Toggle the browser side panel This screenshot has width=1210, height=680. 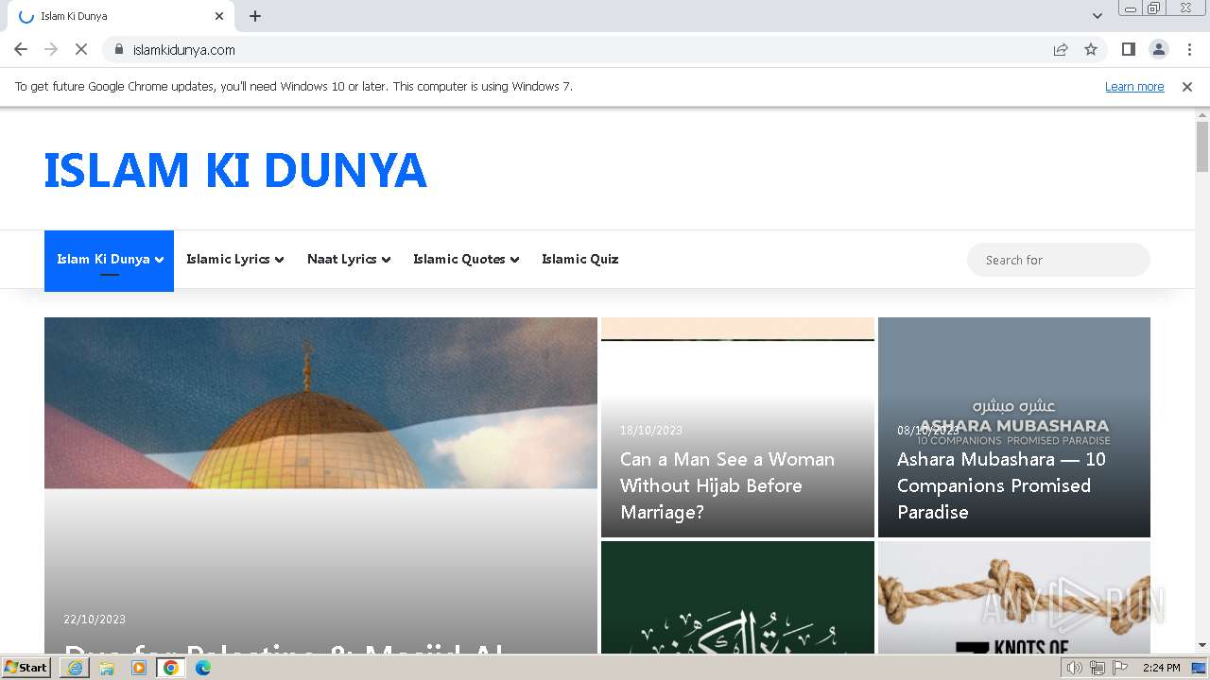1128,49
